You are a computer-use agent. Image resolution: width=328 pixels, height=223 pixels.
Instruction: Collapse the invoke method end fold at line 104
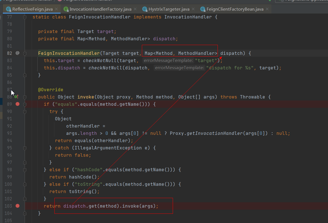pos(25,213)
